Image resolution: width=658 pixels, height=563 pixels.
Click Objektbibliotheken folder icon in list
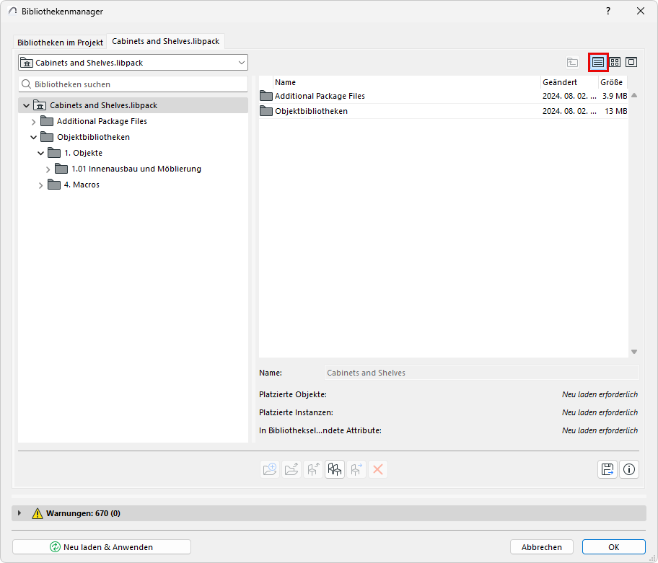[x=266, y=111]
